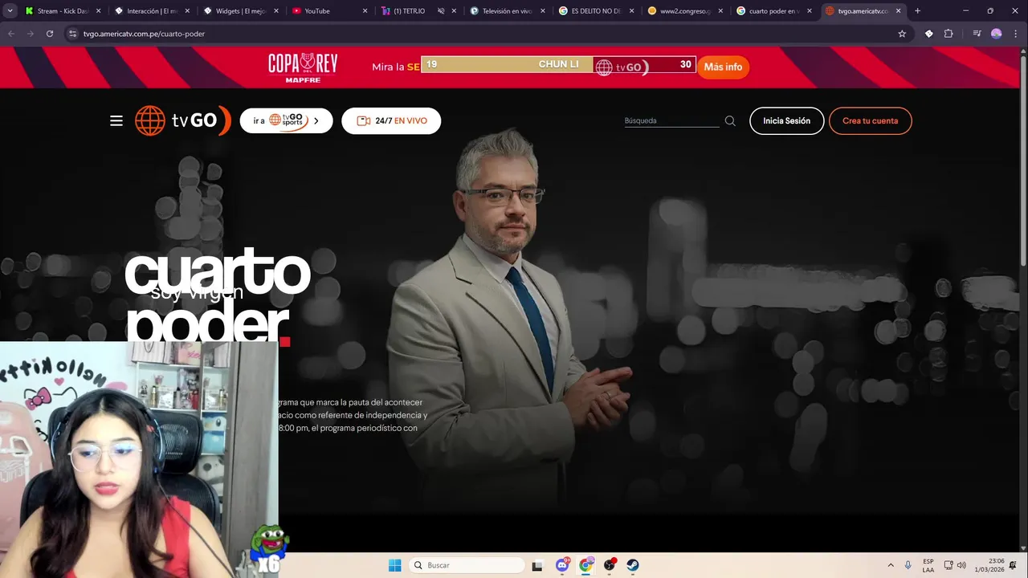Go back in browser history
The height and width of the screenshot is (578, 1028).
pyautogui.click(x=11, y=34)
